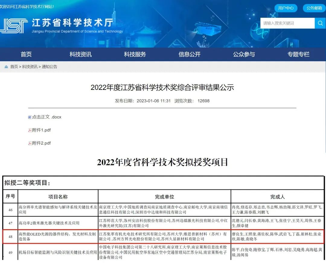
Task: Click the contributors cell starting with 陈平
Action: (x=277, y=252)
